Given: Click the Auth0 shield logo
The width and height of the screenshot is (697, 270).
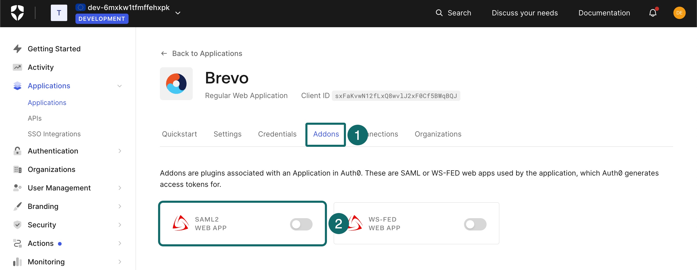Looking at the screenshot, I should (17, 12).
